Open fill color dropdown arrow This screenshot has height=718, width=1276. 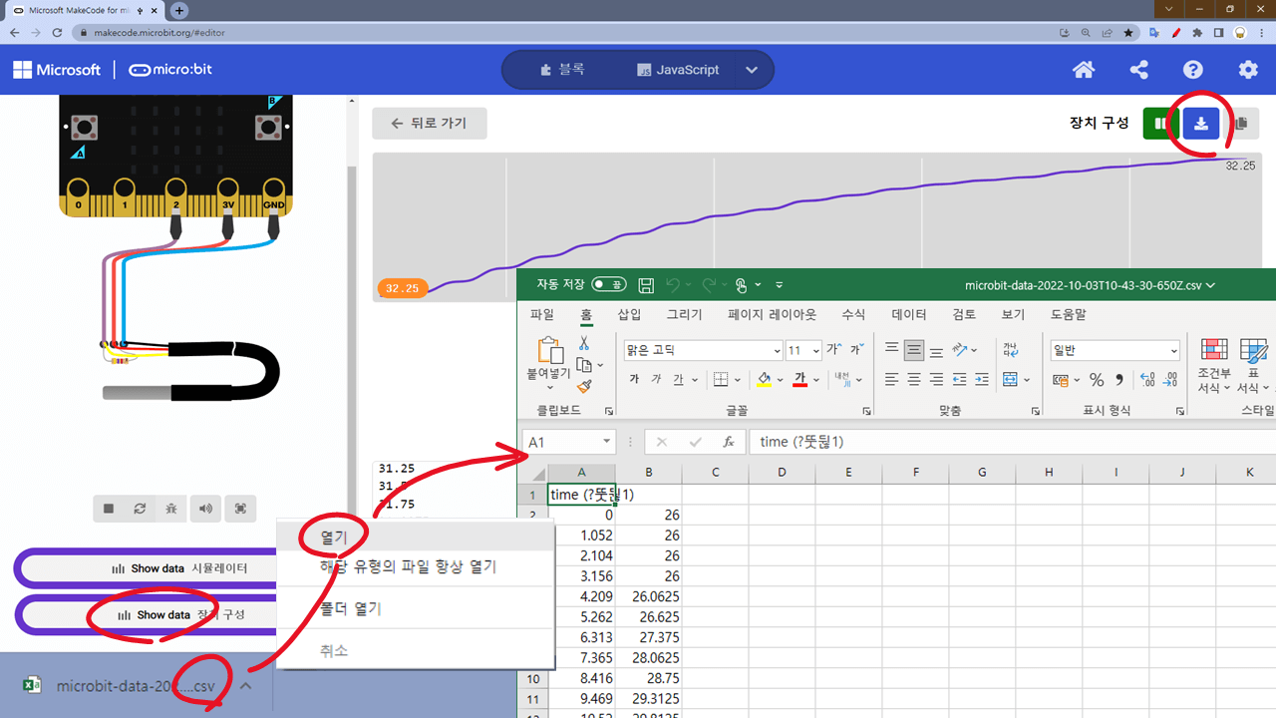coord(780,380)
